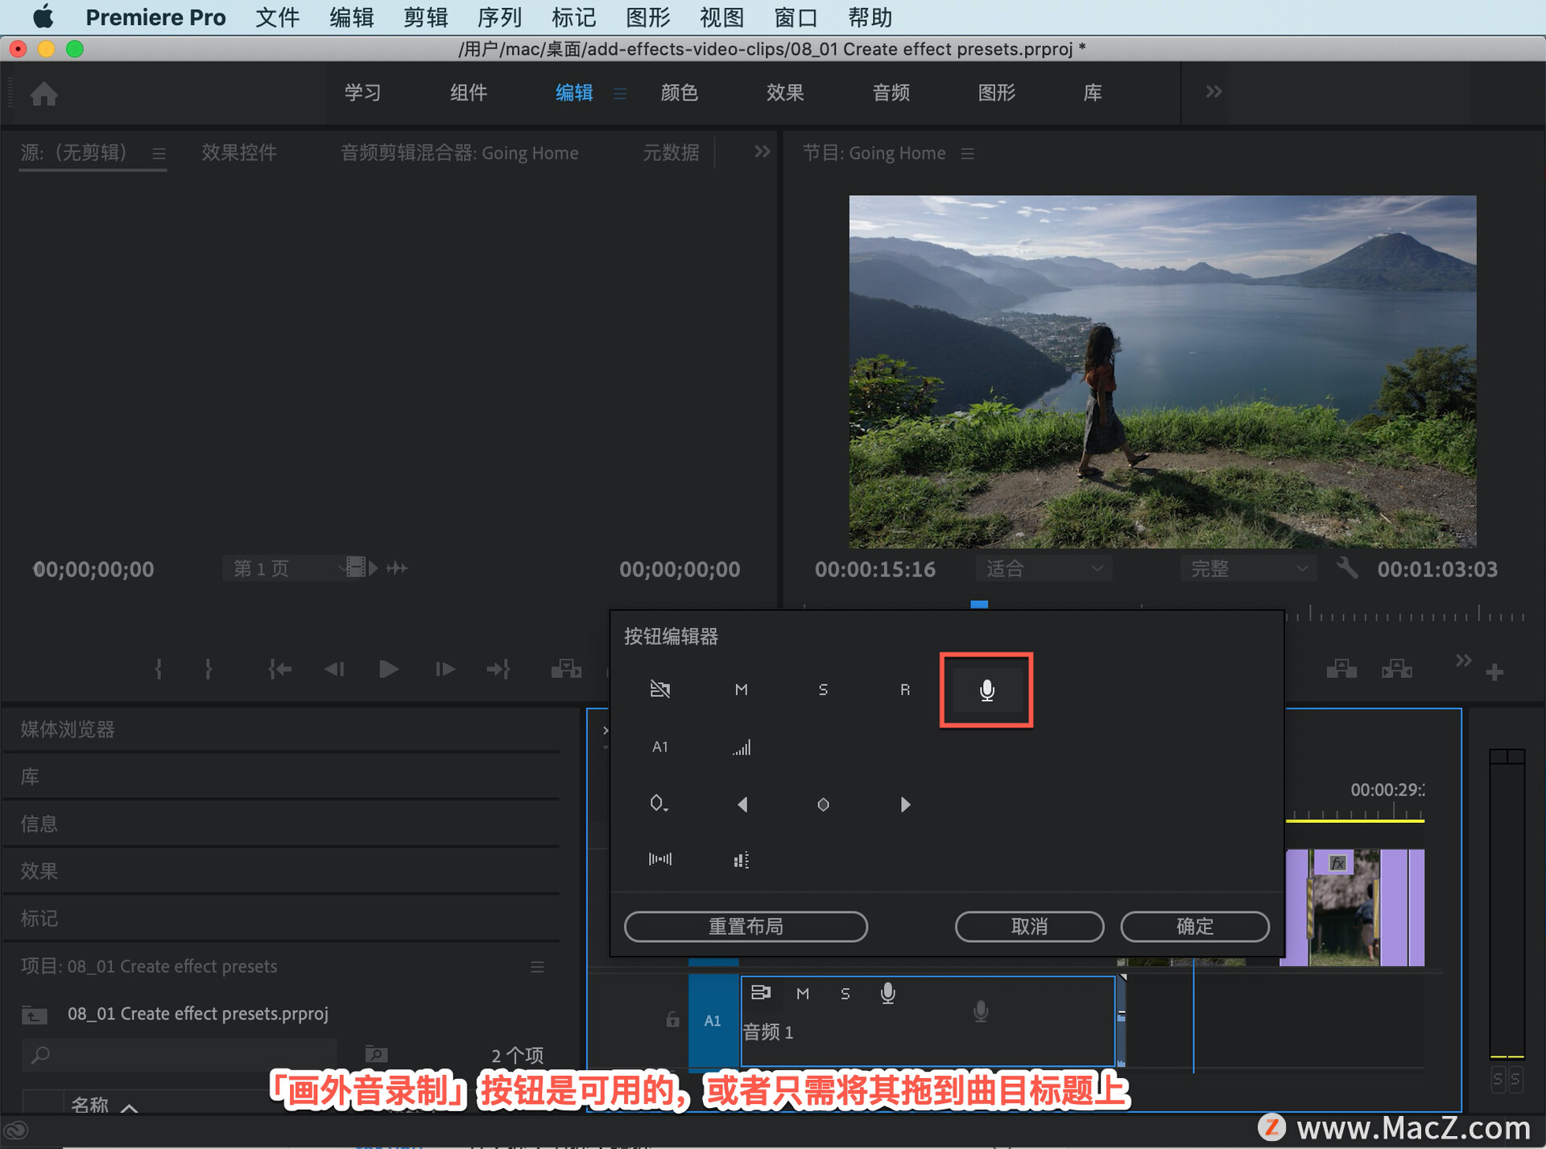Solo audio track A1 with S button
The width and height of the screenshot is (1546, 1149).
(845, 994)
